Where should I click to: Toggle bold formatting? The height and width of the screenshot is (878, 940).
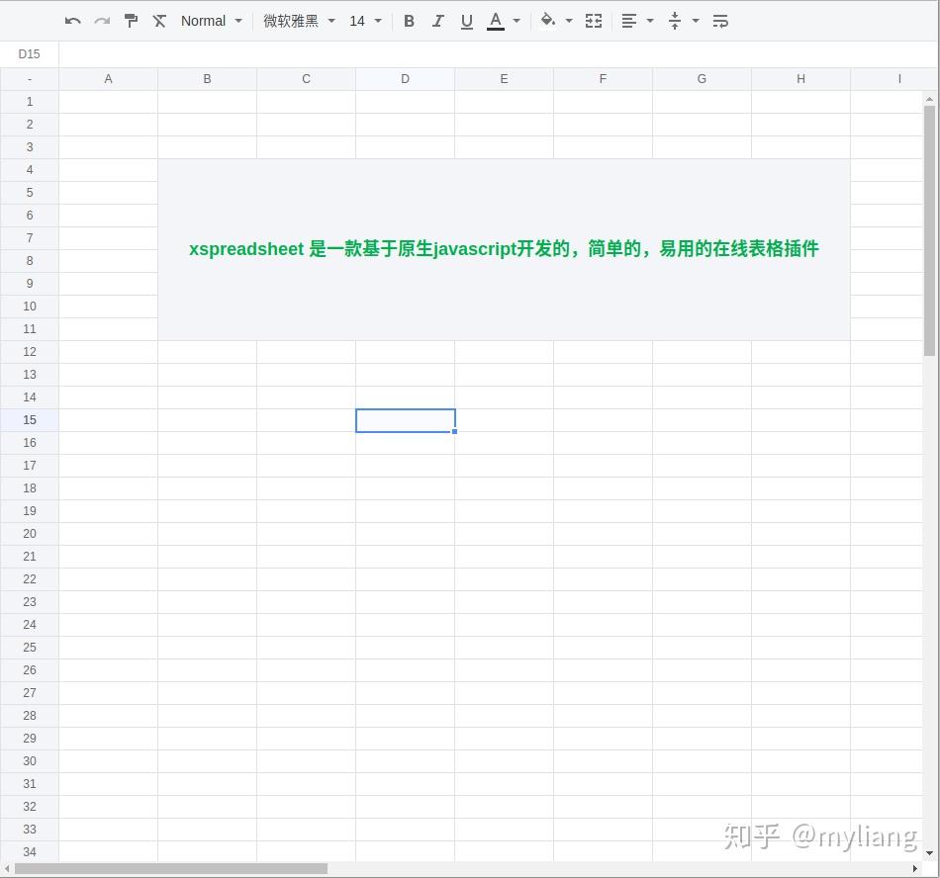pyautogui.click(x=409, y=20)
